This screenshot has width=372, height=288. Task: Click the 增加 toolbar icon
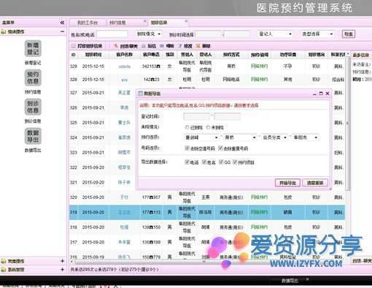click(167, 46)
